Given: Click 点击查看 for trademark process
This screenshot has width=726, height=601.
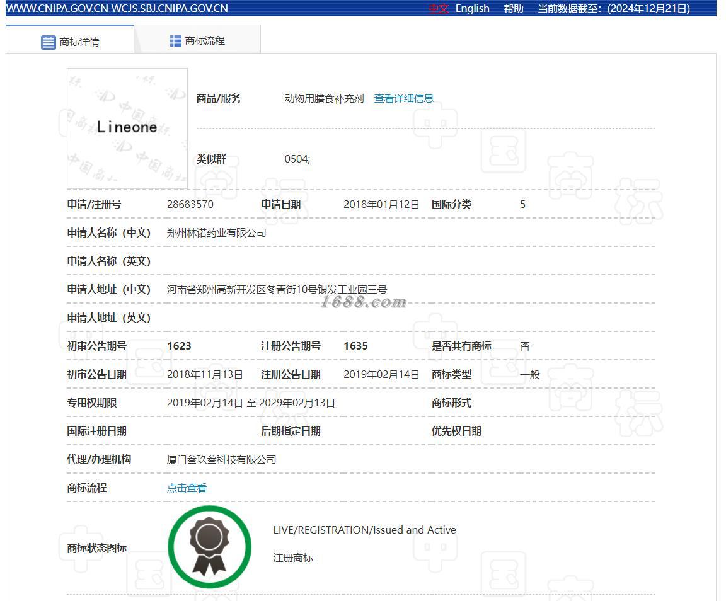Looking at the screenshot, I should [x=187, y=488].
